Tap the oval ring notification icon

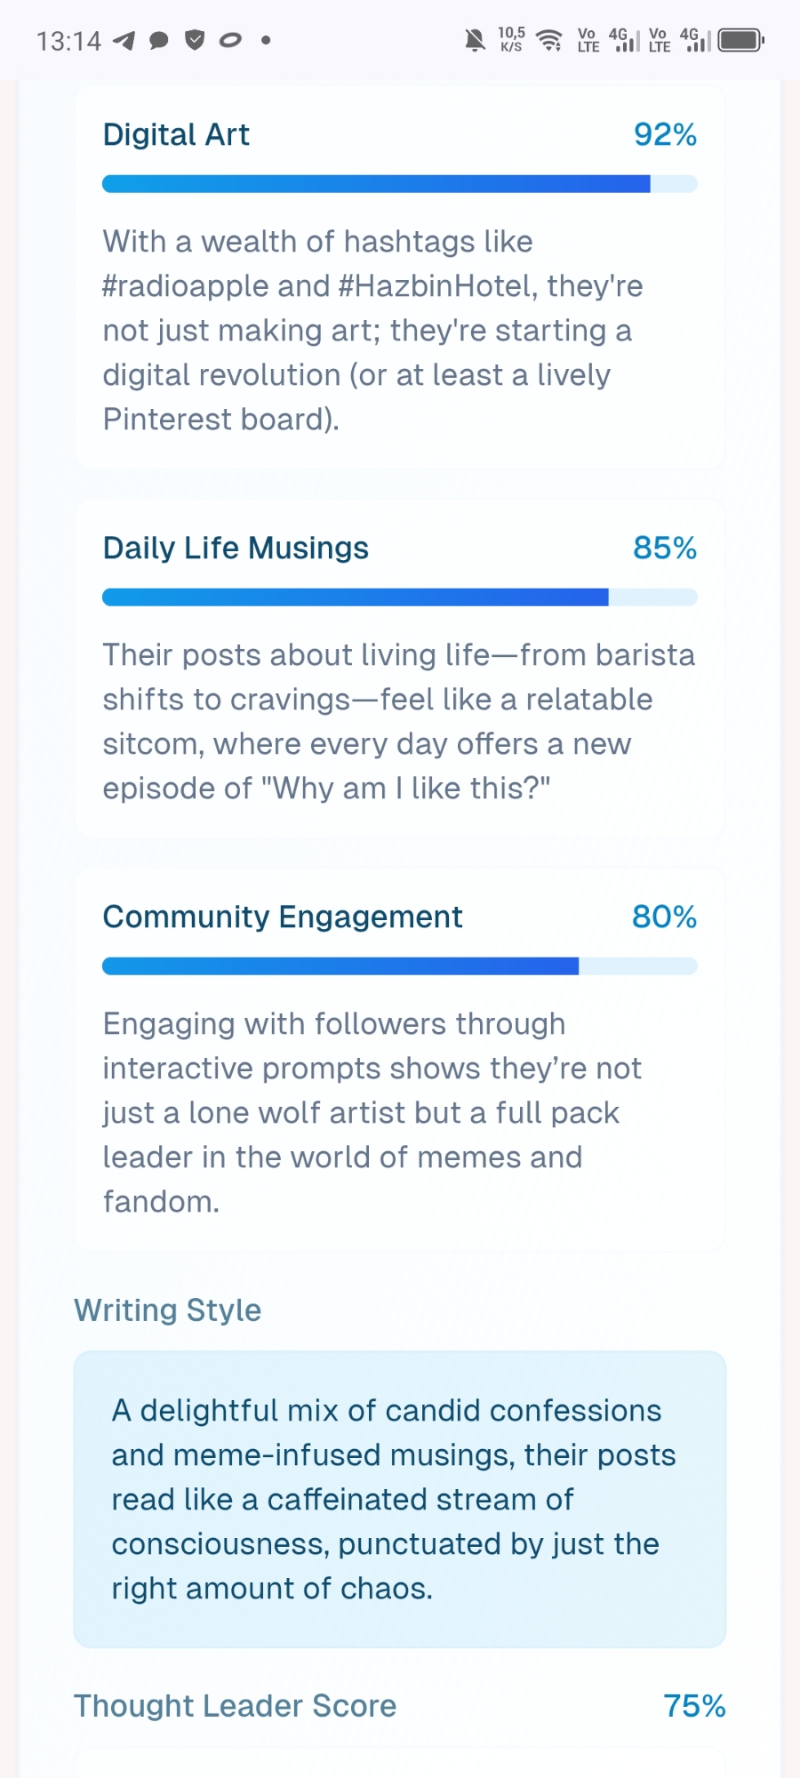(x=230, y=40)
